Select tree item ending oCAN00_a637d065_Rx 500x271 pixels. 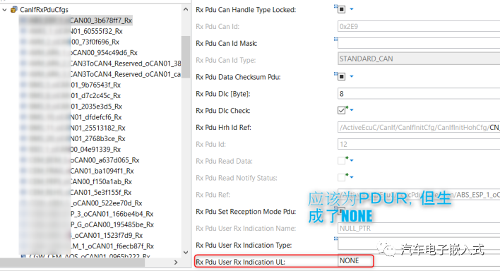(79, 160)
